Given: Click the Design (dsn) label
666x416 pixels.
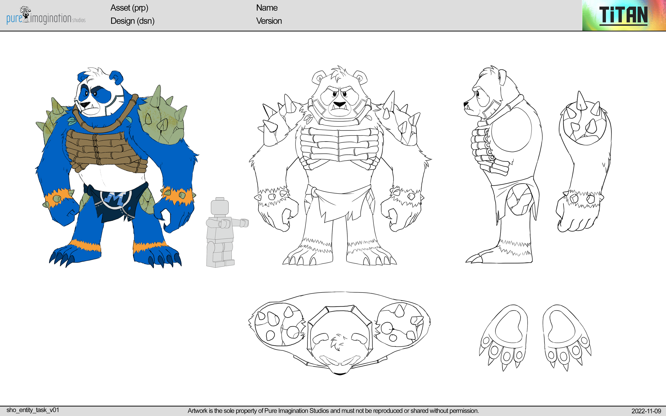Looking at the screenshot, I should tap(132, 21).
